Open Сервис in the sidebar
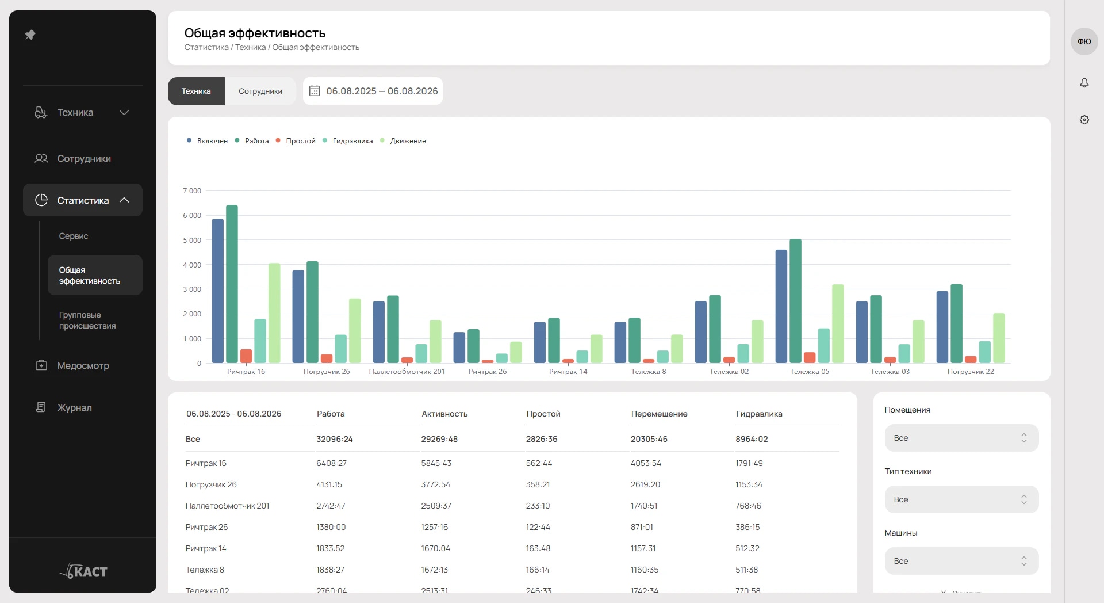Image resolution: width=1104 pixels, height=603 pixels. (x=74, y=236)
